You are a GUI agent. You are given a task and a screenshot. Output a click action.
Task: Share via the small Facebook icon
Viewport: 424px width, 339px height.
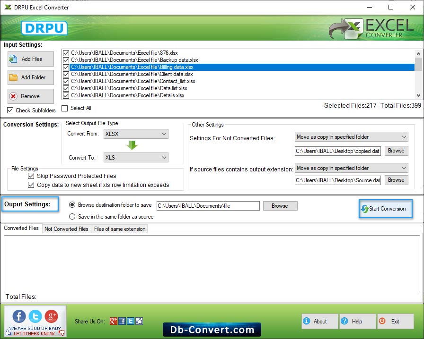coord(122,321)
